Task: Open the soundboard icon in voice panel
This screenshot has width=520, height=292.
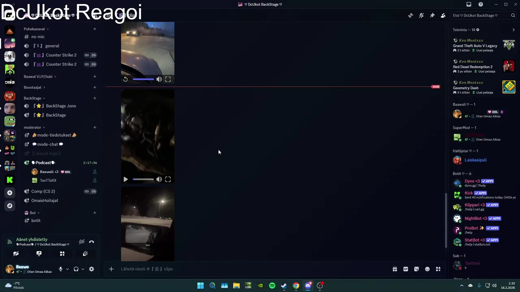Action: pyautogui.click(x=85, y=253)
